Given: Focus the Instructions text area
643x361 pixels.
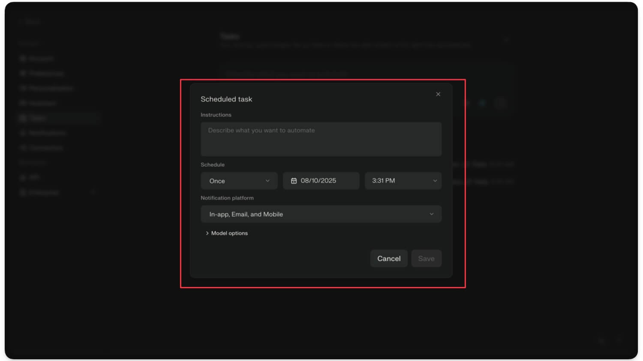Looking at the screenshot, I should tap(321, 139).
